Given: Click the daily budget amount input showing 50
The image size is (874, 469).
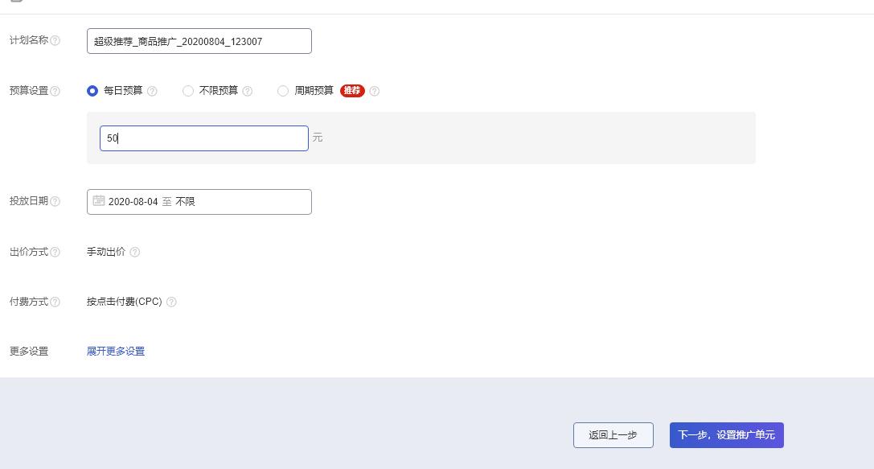Looking at the screenshot, I should click(203, 138).
